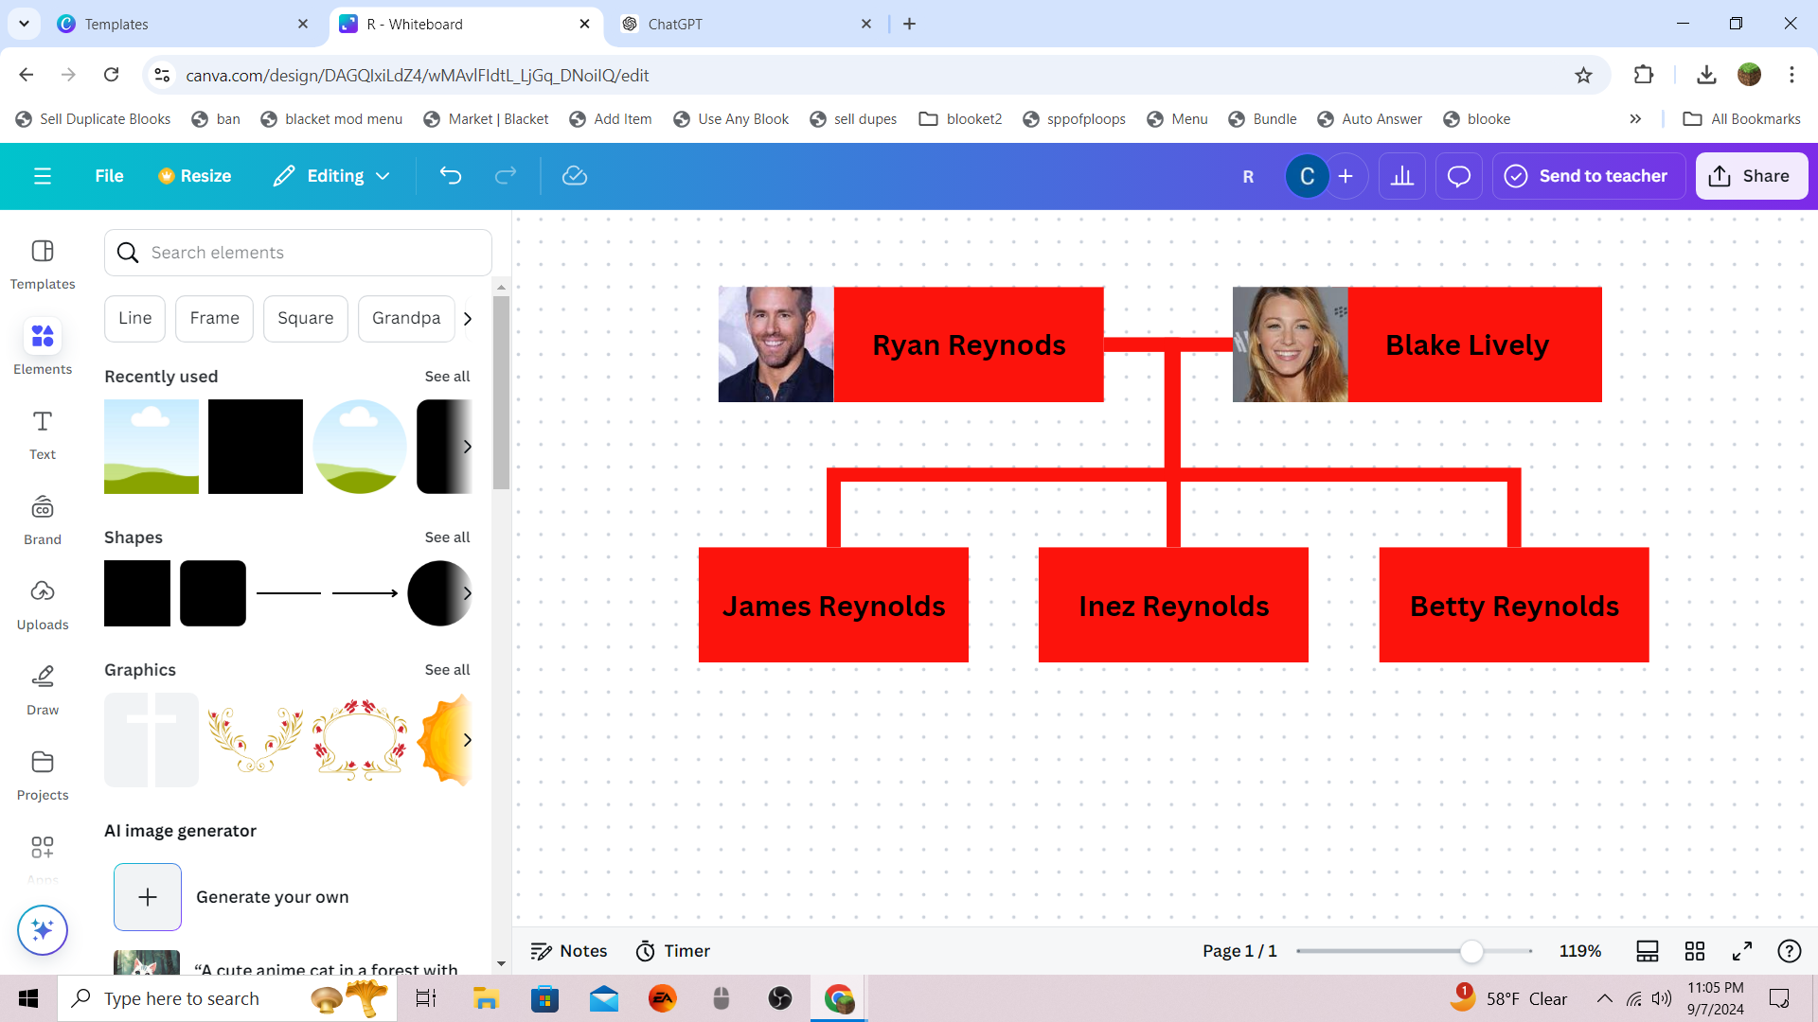Click the zoom slider handle
The width and height of the screenshot is (1818, 1022).
1471,951
